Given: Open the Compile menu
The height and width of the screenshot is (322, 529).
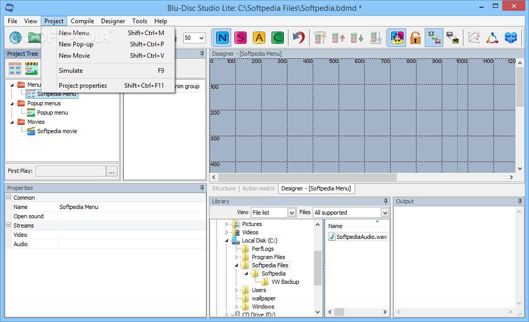Looking at the screenshot, I should pos(83,21).
